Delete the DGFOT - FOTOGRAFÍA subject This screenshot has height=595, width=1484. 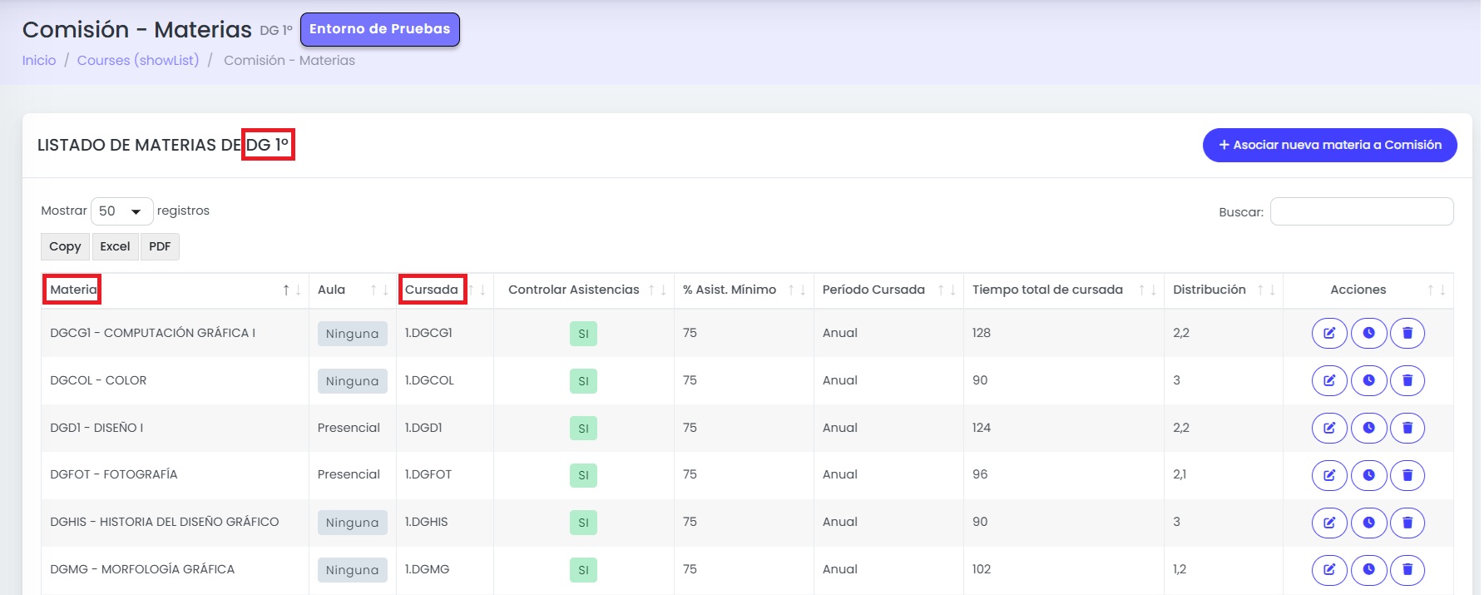coord(1407,475)
